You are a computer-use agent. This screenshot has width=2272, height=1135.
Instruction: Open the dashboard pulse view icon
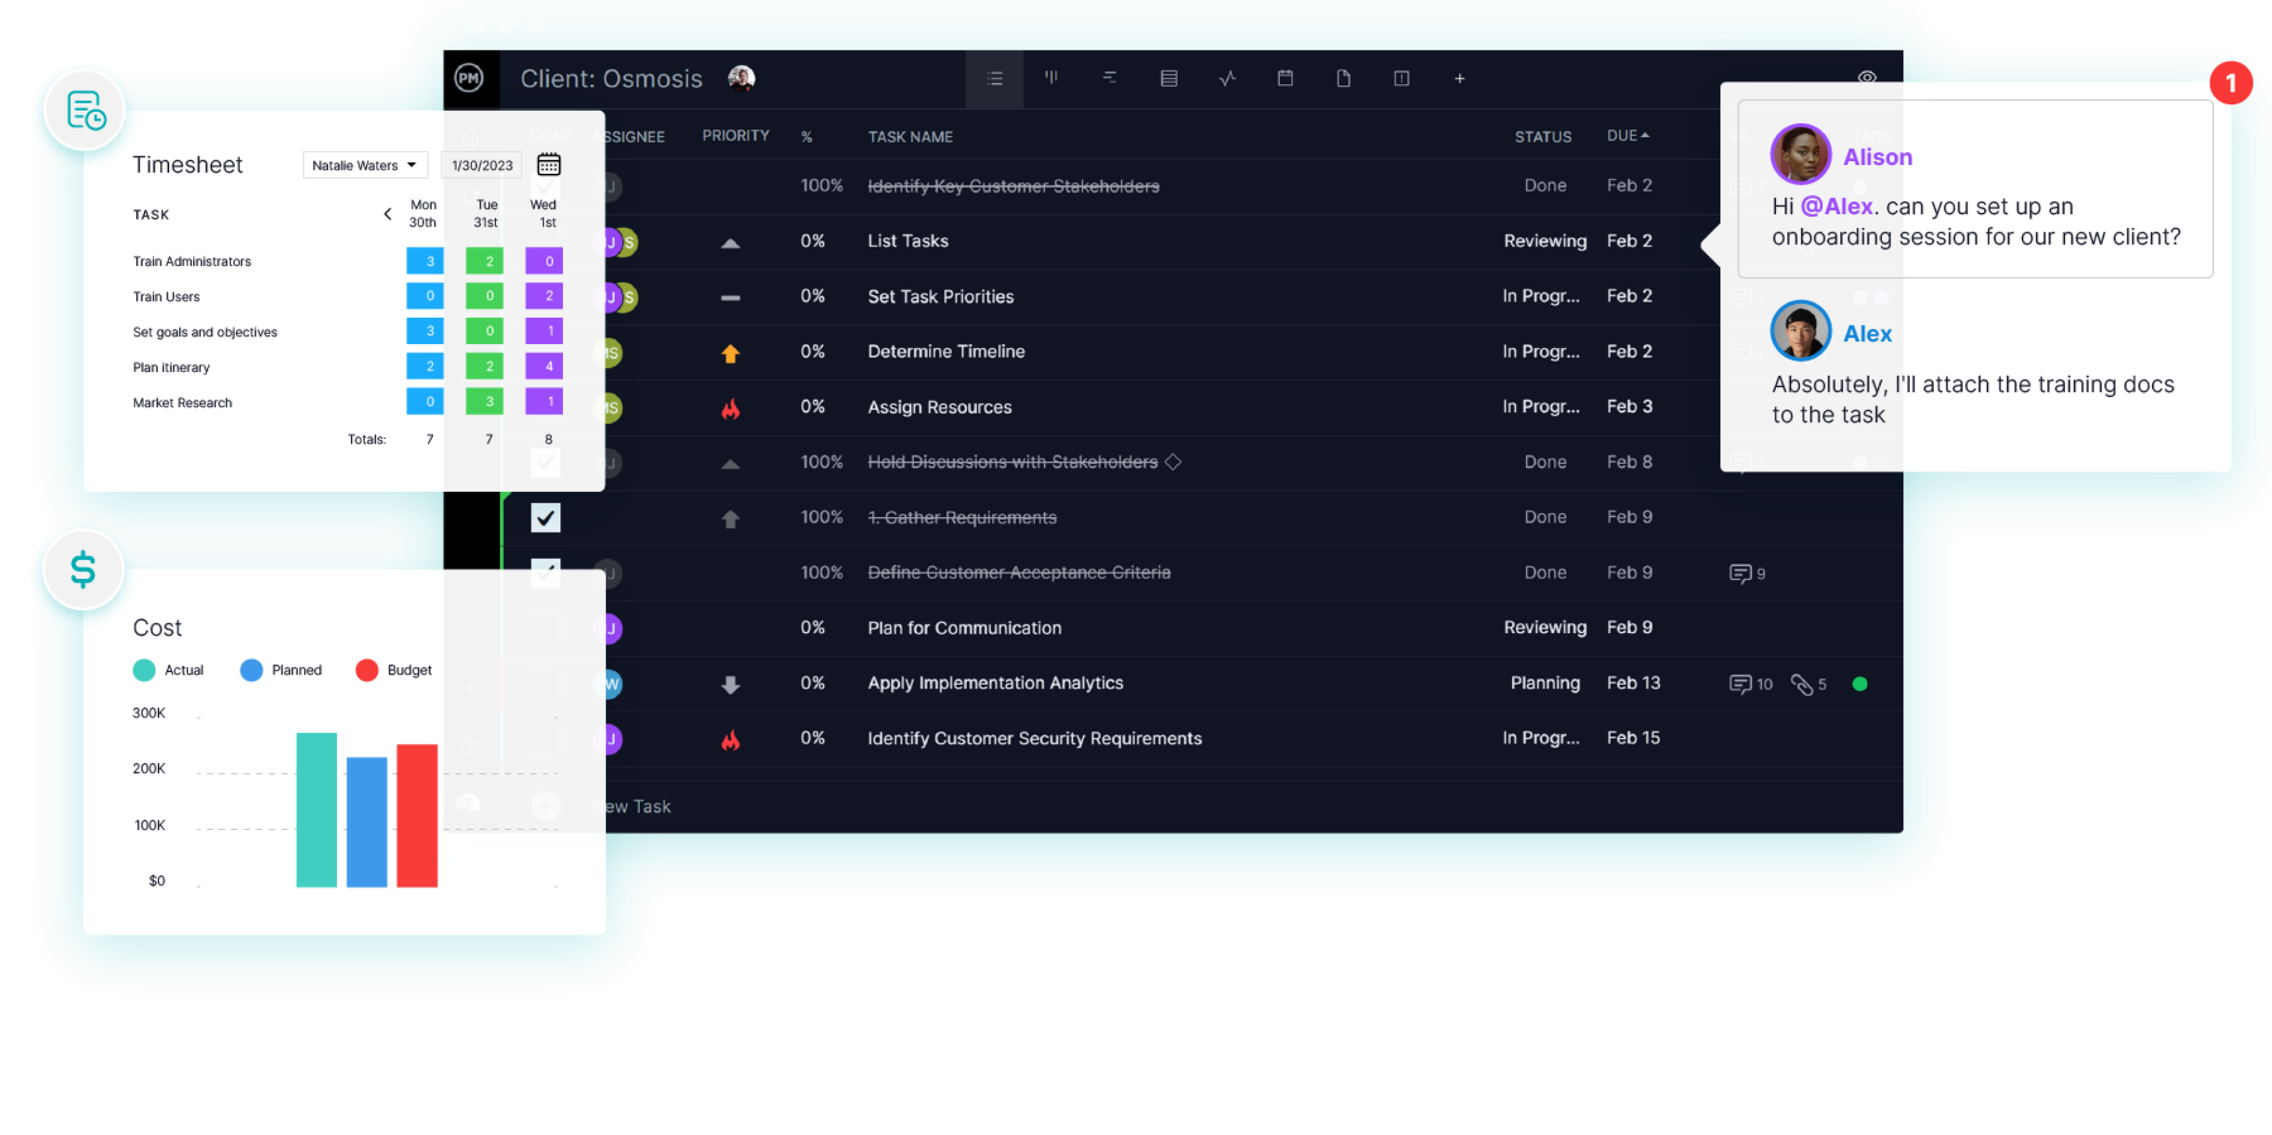coord(1227,78)
